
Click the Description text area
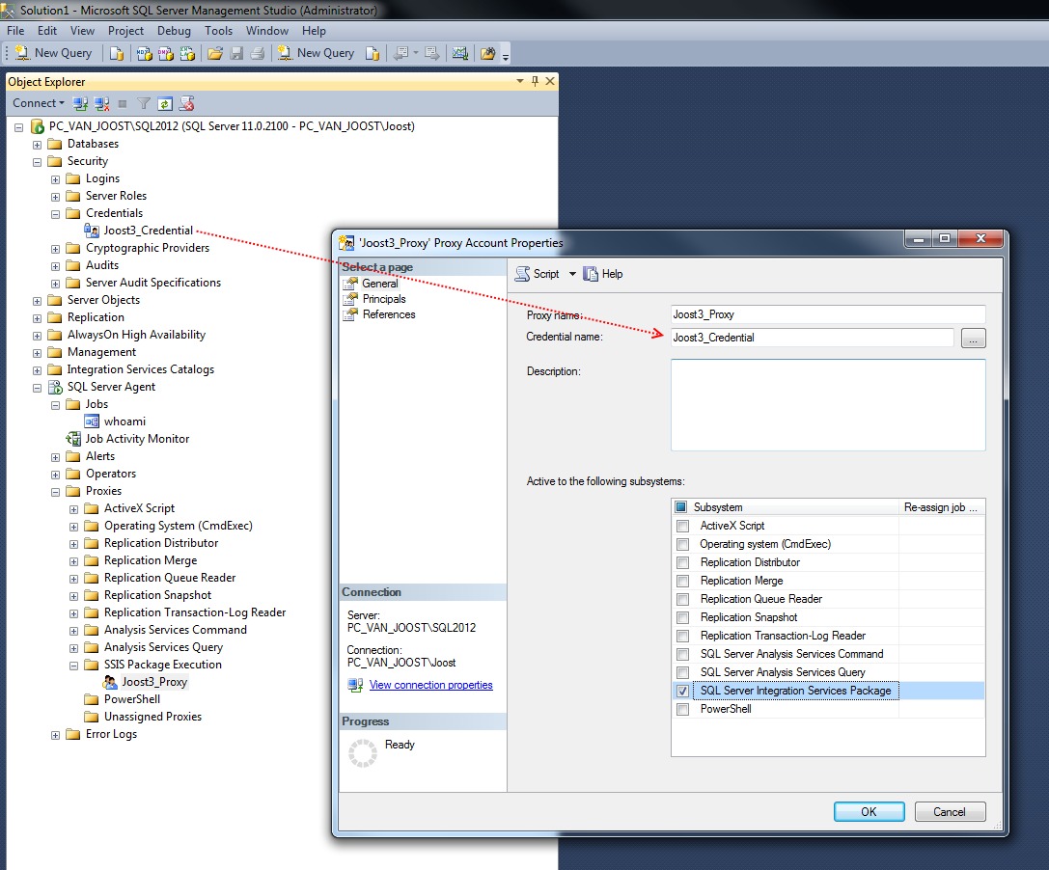828,405
